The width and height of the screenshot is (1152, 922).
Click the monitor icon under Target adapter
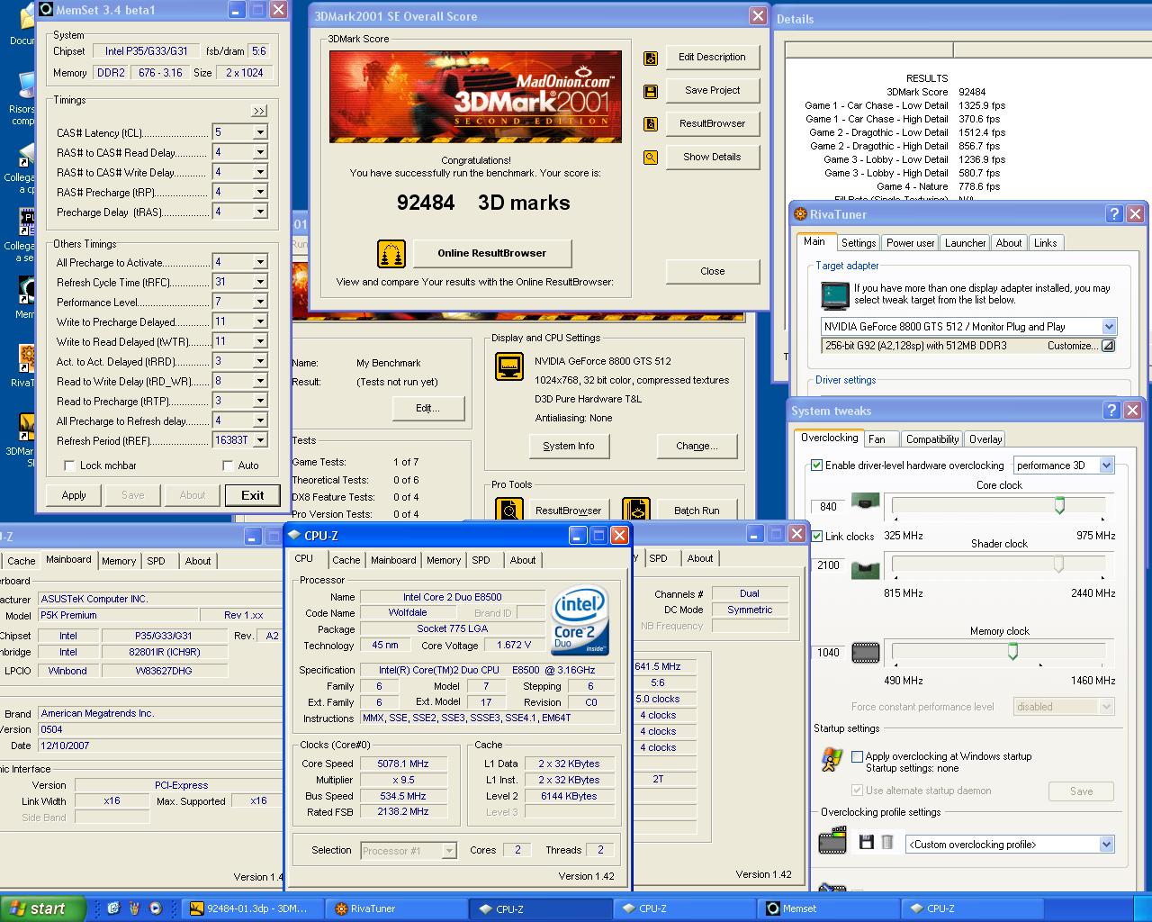835,295
